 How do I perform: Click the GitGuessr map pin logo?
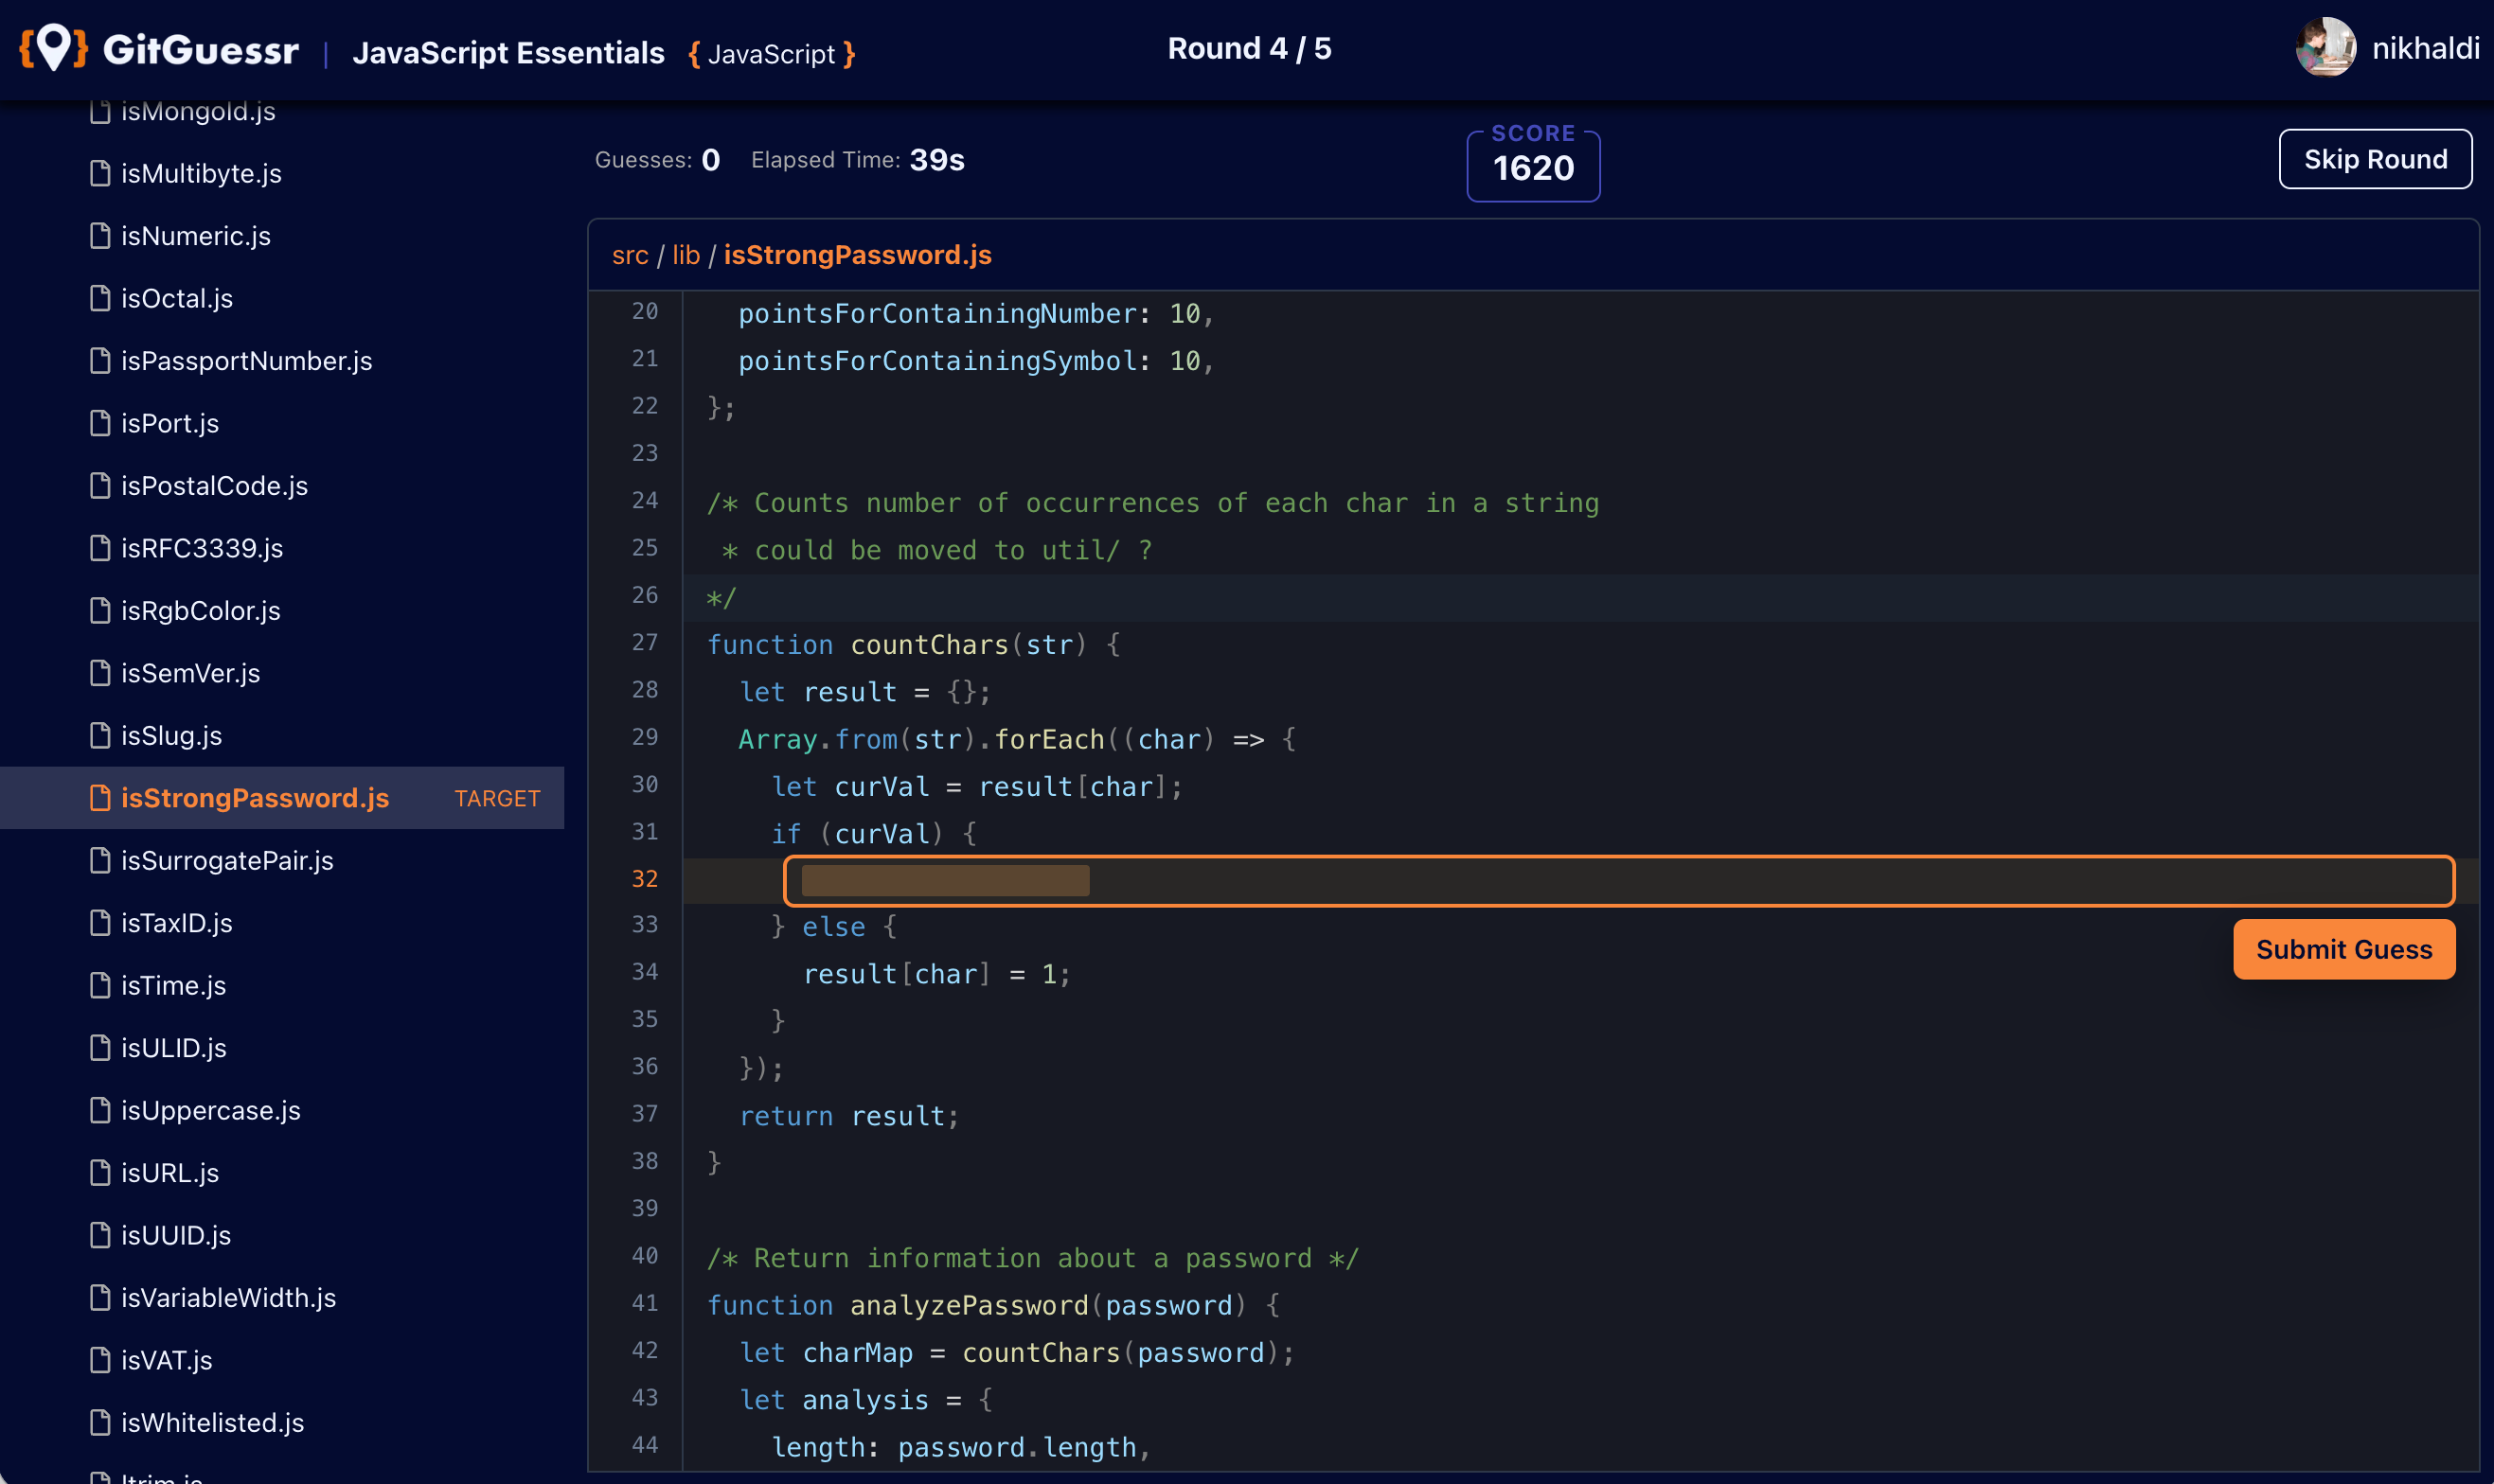54,47
